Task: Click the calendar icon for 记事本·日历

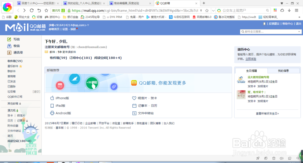Action: (134, 106)
